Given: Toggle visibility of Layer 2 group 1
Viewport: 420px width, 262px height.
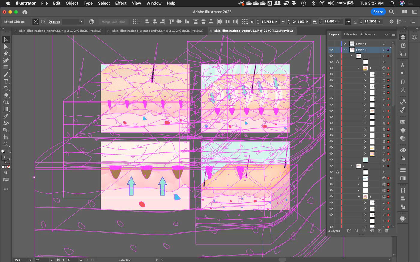Looking at the screenshot, I should (x=331, y=56).
